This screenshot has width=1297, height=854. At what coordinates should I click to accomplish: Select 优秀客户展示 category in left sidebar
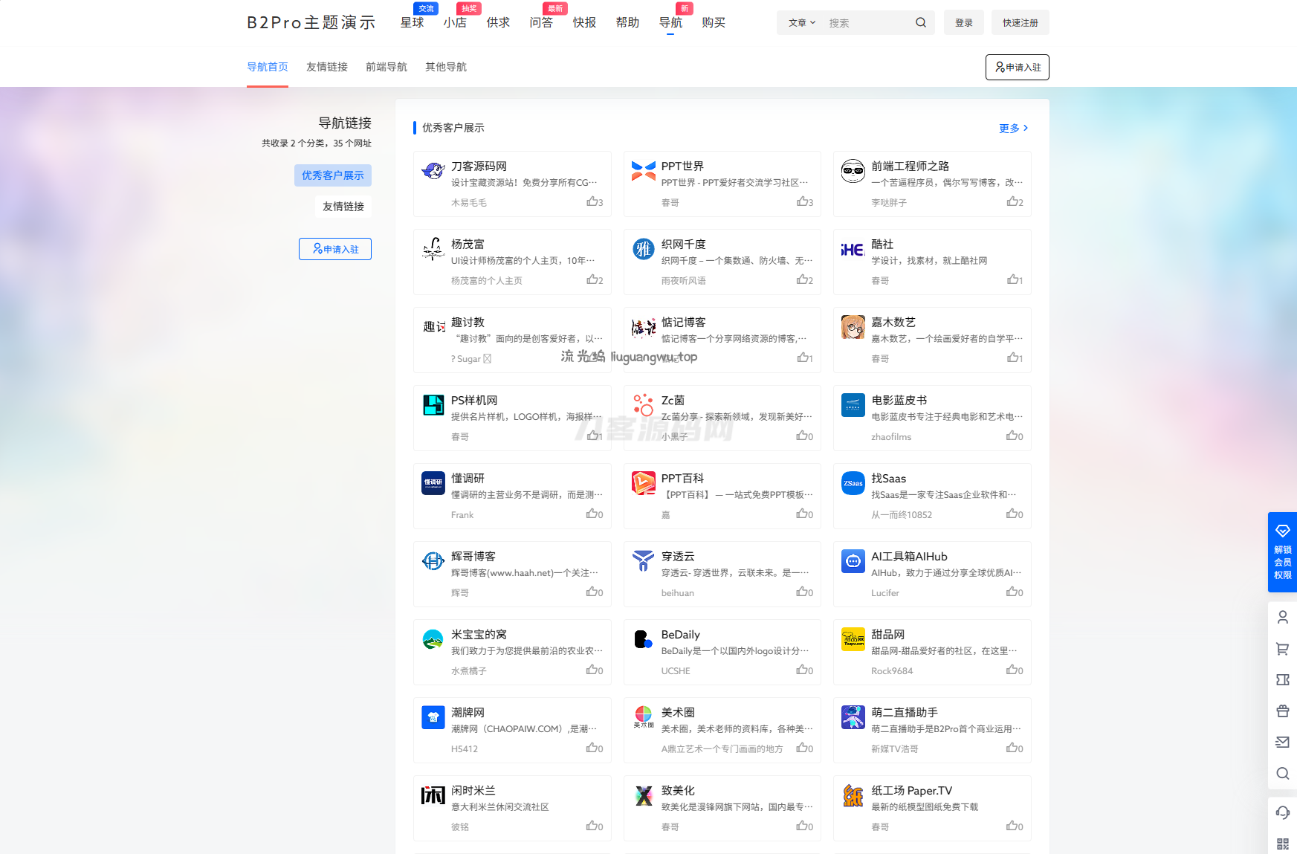(332, 175)
